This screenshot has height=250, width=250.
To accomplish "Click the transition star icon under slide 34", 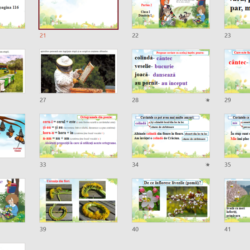I will coord(208,165).
